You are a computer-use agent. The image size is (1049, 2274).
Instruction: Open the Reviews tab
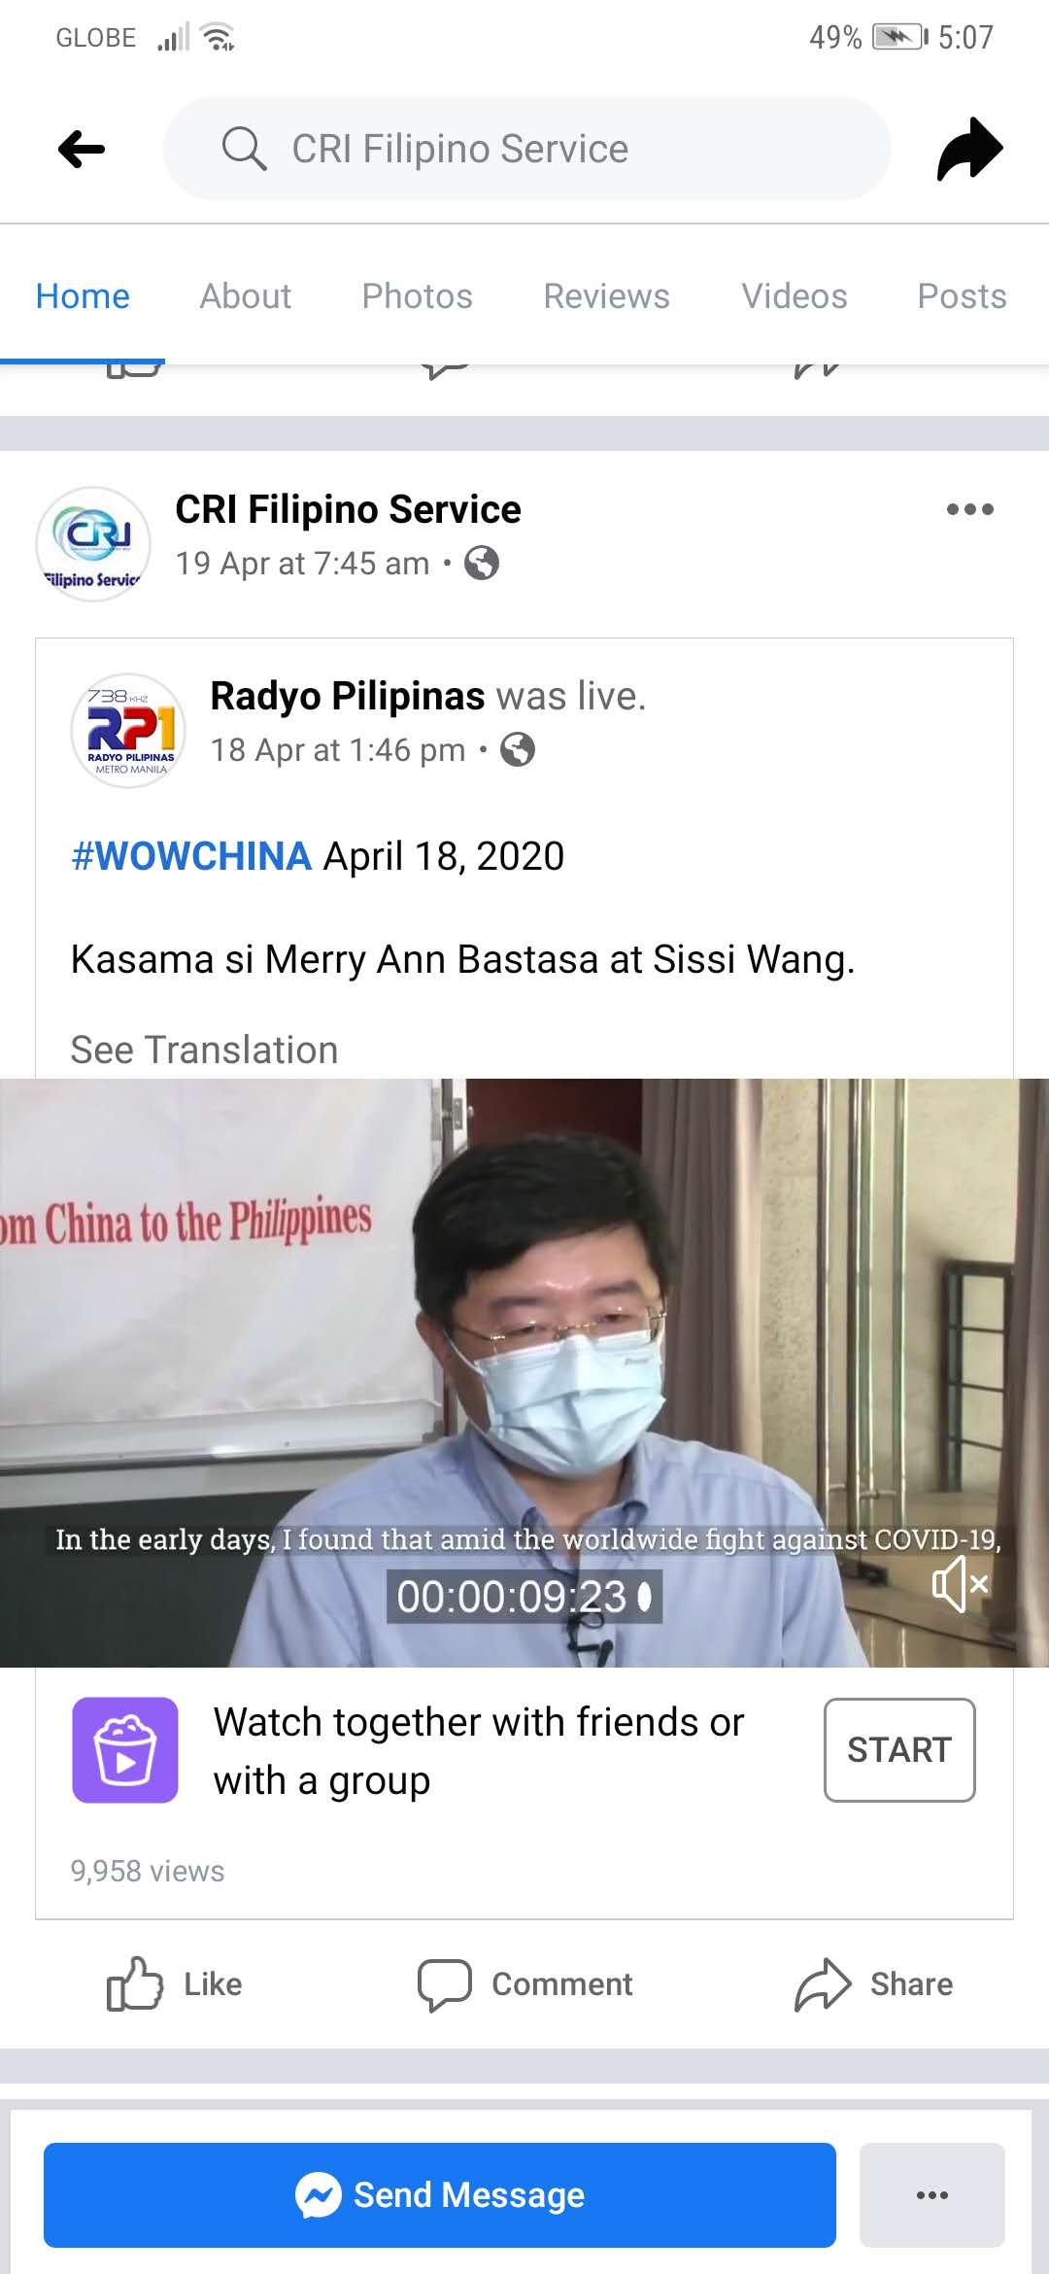607,296
